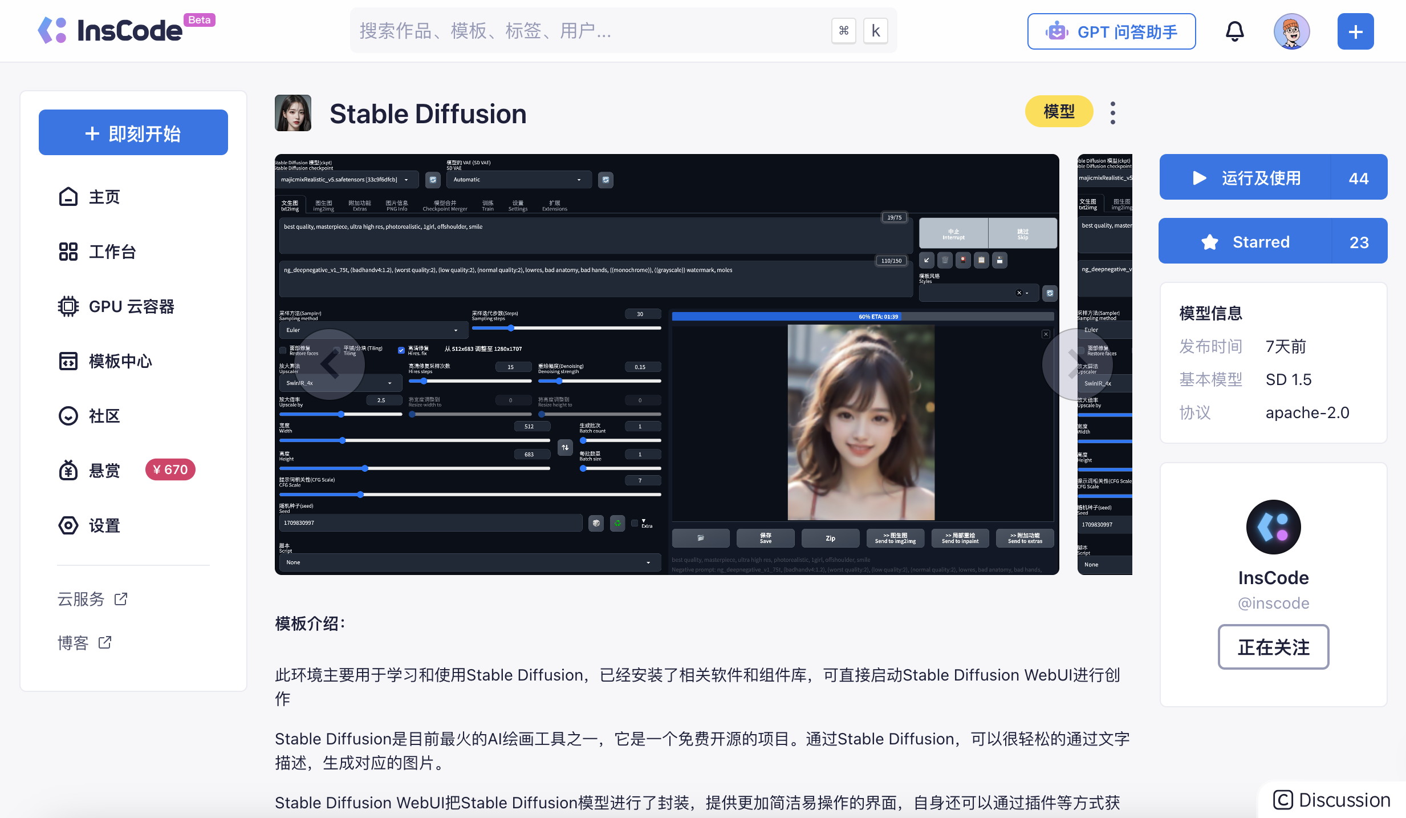Show previous screenshot with left chevron
Image resolution: width=1406 pixels, height=818 pixels.
coord(330,364)
